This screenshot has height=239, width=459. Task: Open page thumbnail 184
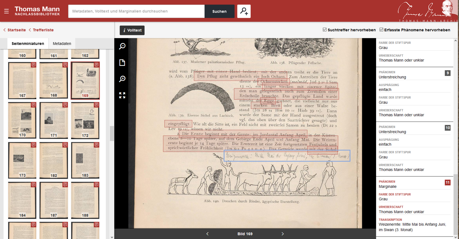22,200
